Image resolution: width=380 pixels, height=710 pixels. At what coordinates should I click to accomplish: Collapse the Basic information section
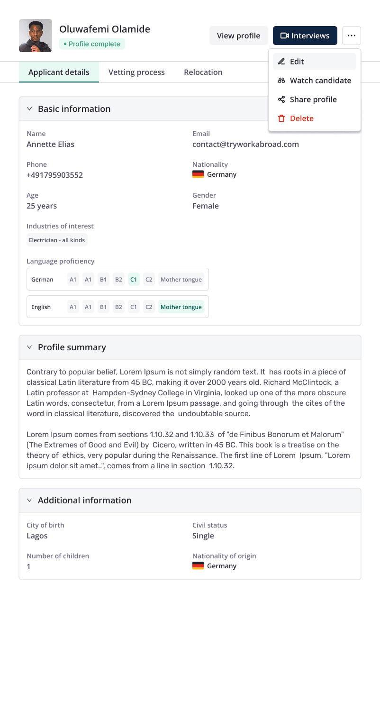[x=29, y=109]
